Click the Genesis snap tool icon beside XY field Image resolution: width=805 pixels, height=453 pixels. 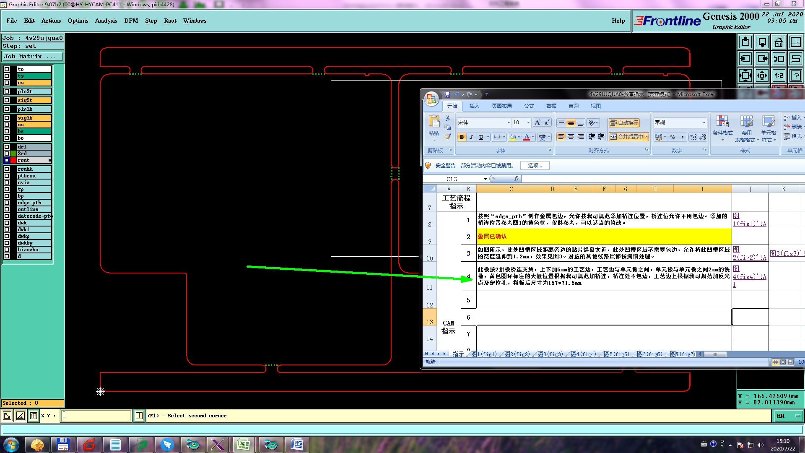(33, 416)
